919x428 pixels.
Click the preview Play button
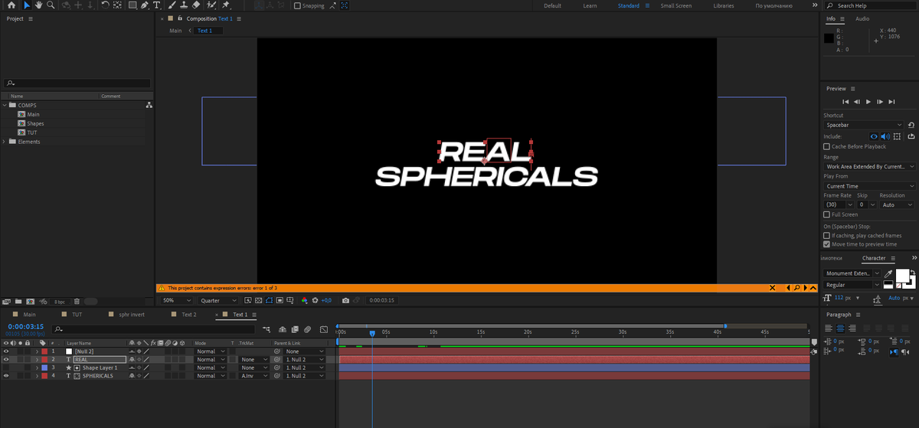point(868,101)
